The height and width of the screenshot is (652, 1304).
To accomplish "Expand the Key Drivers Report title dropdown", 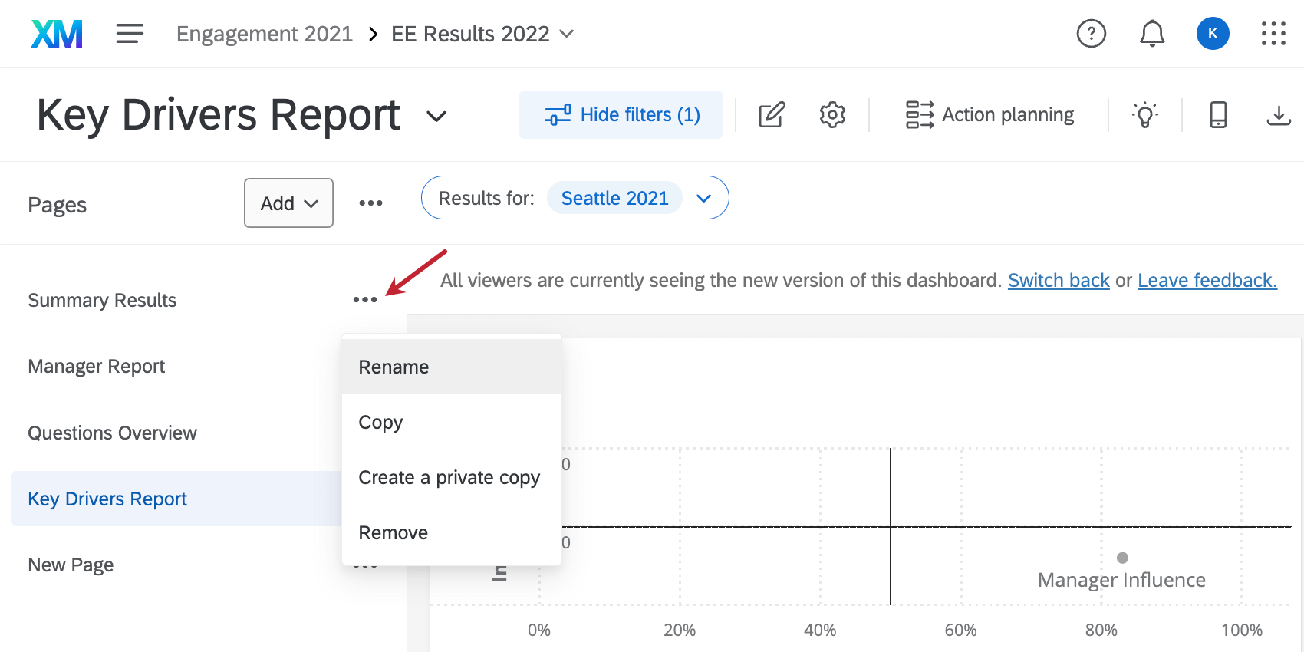I will tap(436, 117).
